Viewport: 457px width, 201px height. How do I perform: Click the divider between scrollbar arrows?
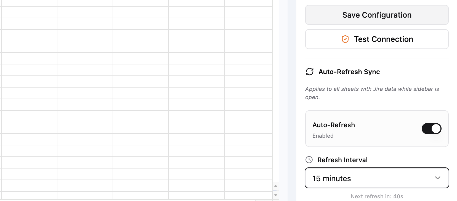276,190
